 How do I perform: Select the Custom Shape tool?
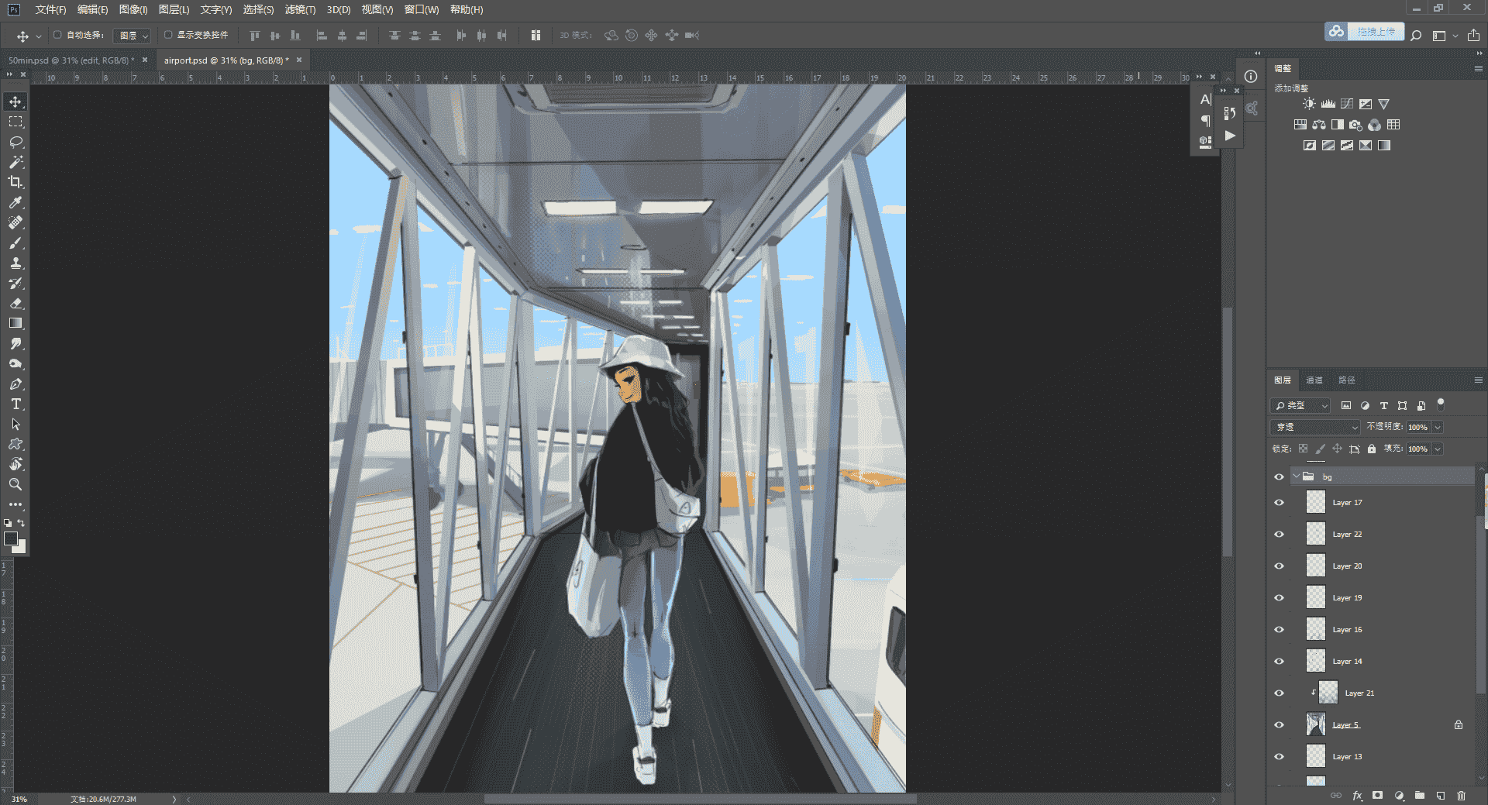15,444
